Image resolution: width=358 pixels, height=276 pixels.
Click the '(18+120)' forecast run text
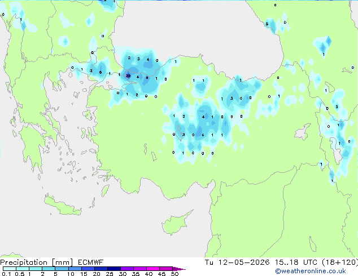[x=340, y=262]
